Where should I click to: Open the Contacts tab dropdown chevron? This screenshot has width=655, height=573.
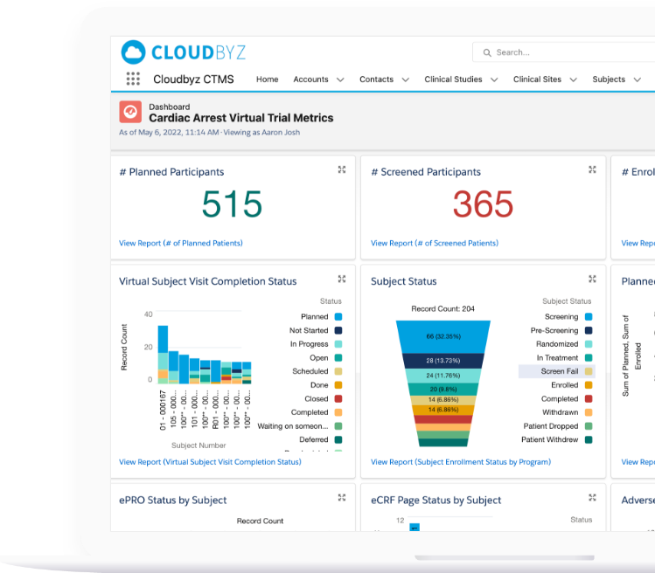tap(406, 79)
